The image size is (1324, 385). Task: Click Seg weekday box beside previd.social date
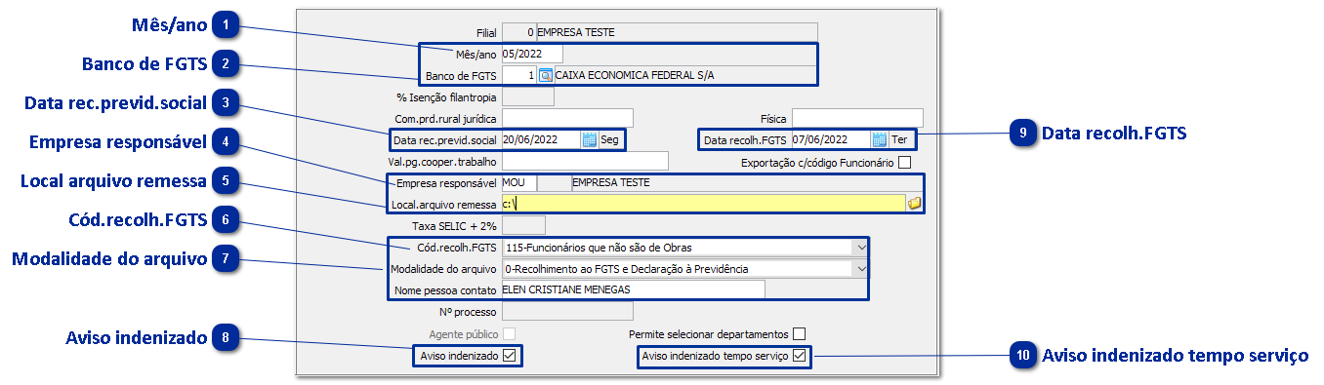click(610, 140)
